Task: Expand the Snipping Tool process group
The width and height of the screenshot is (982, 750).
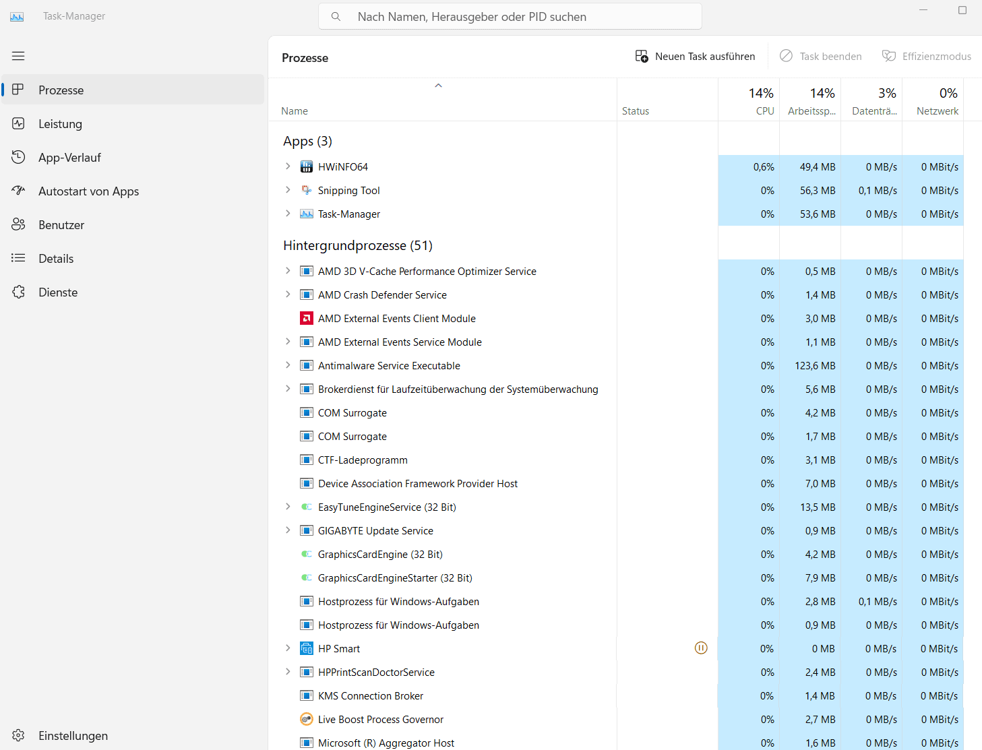Action: click(x=288, y=189)
